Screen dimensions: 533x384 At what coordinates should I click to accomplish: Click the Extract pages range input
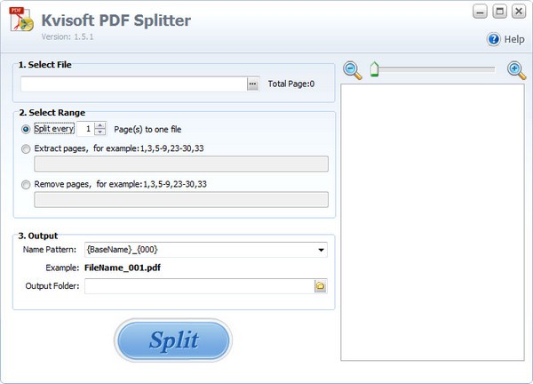click(x=180, y=164)
